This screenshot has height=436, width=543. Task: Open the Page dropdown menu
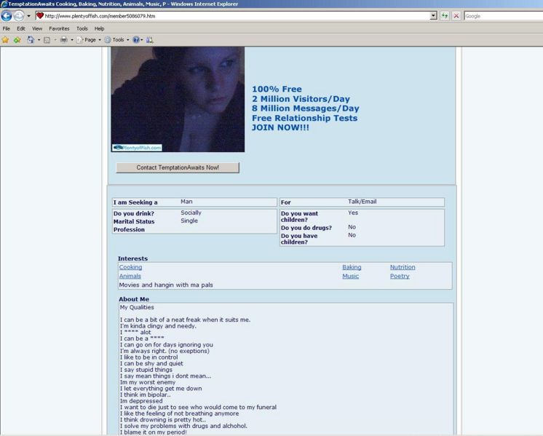(90, 40)
